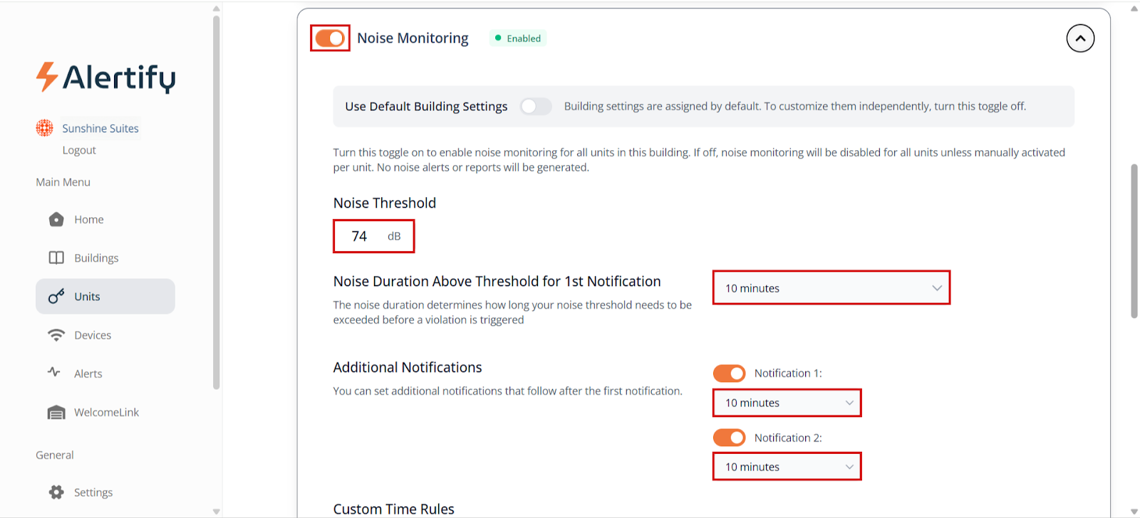Toggle off Notification 2 switch
The image size is (1140, 518).
click(729, 438)
